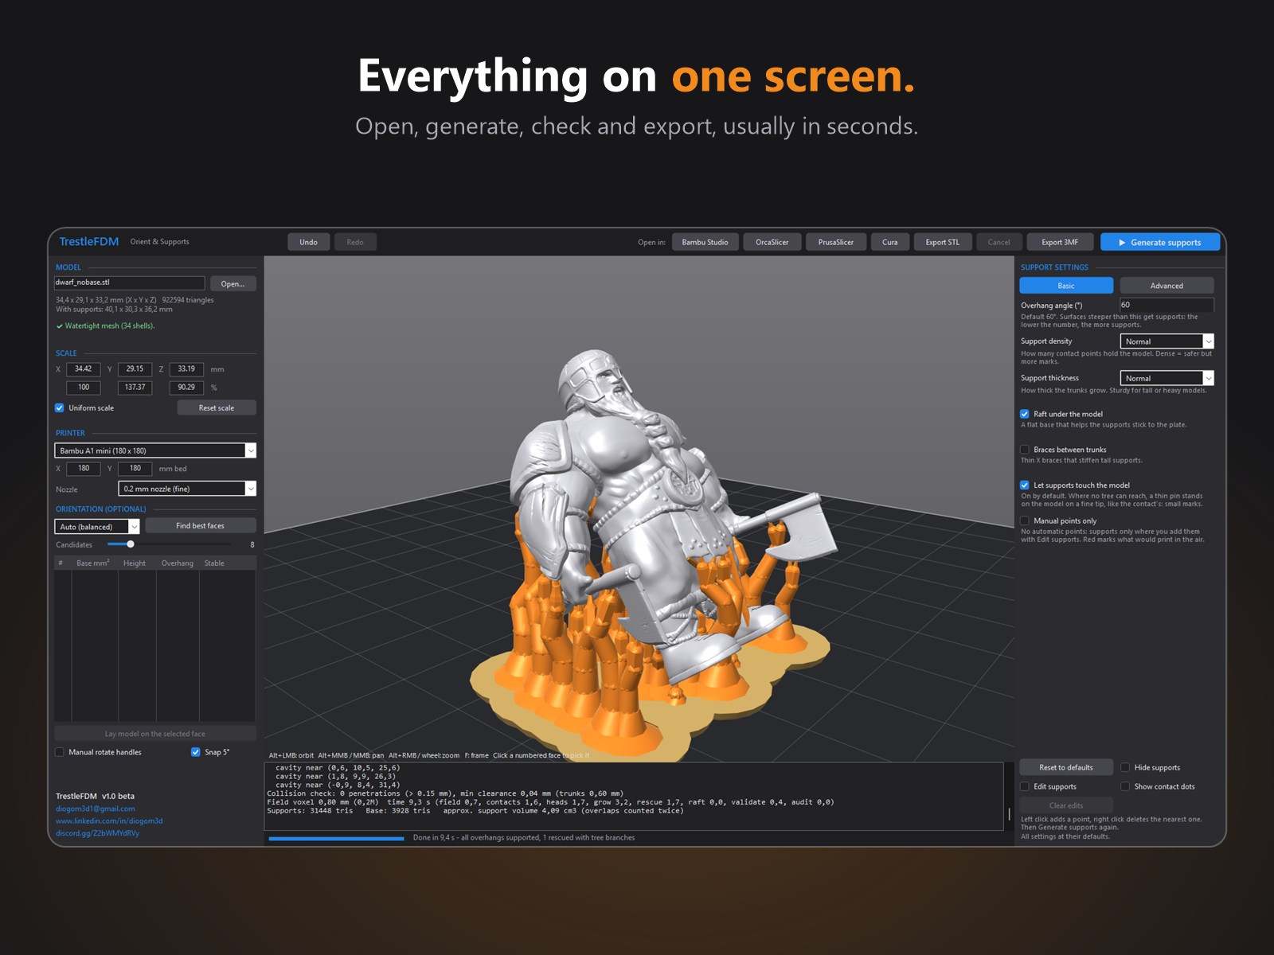The height and width of the screenshot is (955, 1274).
Task: Click the Y percent field showing 137.37
Action: click(135, 388)
